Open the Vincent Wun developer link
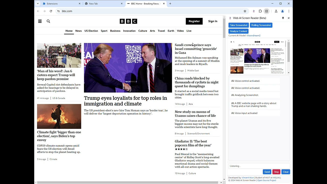Screen dimensions: 327x184 (248, 178)
